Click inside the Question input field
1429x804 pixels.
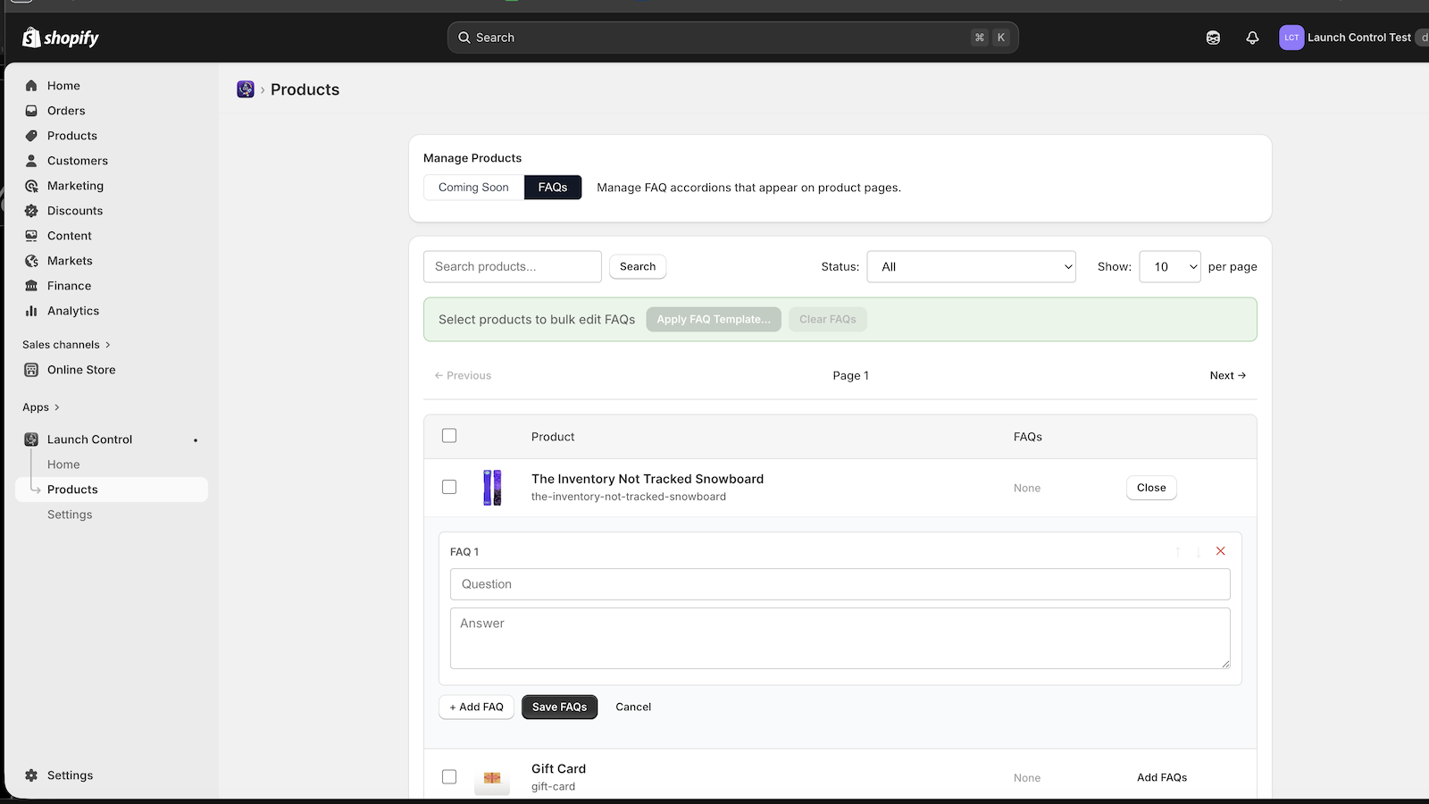pos(840,584)
